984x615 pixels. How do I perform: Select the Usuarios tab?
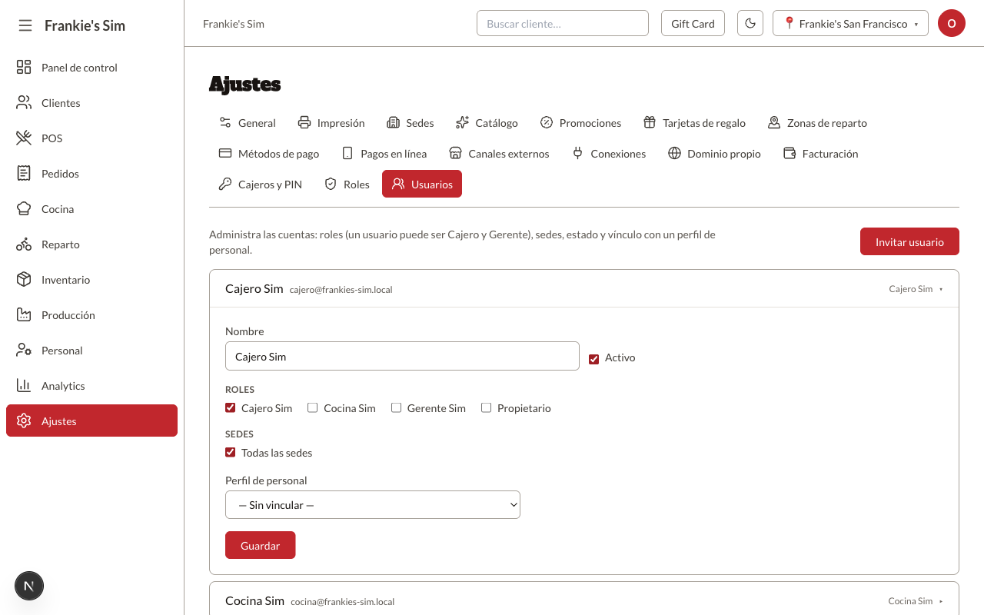tap(422, 184)
